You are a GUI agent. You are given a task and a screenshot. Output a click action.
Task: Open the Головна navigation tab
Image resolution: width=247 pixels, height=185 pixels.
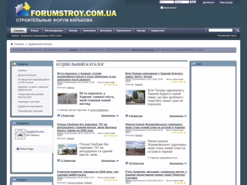pyautogui.click(x=19, y=30)
